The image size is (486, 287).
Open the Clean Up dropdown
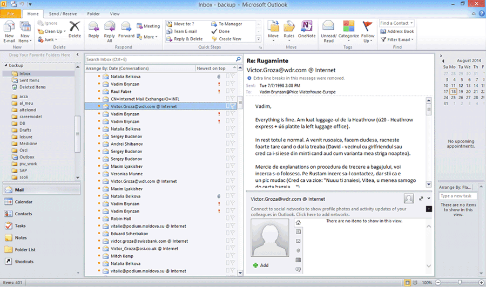pyautogui.click(x=51, y=31)
